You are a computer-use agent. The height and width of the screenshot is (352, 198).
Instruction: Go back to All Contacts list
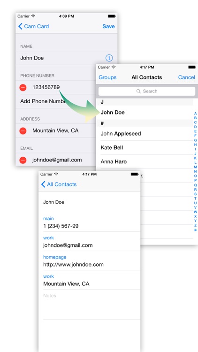(x=59, y=184)
